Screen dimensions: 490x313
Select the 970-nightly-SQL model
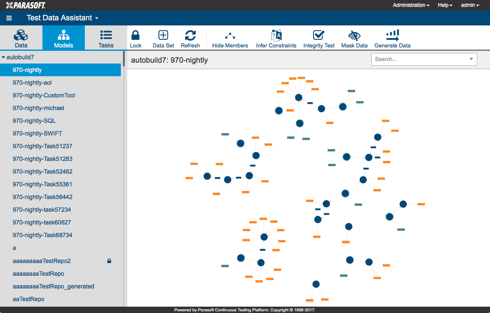click(60, 121)
